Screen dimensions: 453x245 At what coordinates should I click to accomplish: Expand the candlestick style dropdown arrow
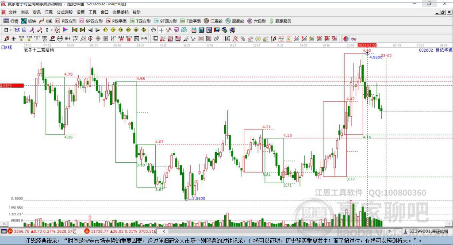click(52, 30)
